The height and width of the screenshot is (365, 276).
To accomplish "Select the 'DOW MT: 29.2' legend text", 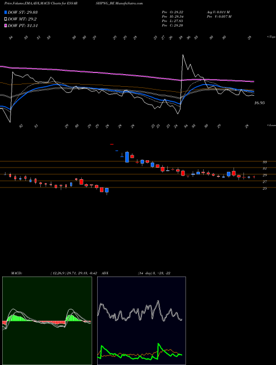I will click(22, 19).
